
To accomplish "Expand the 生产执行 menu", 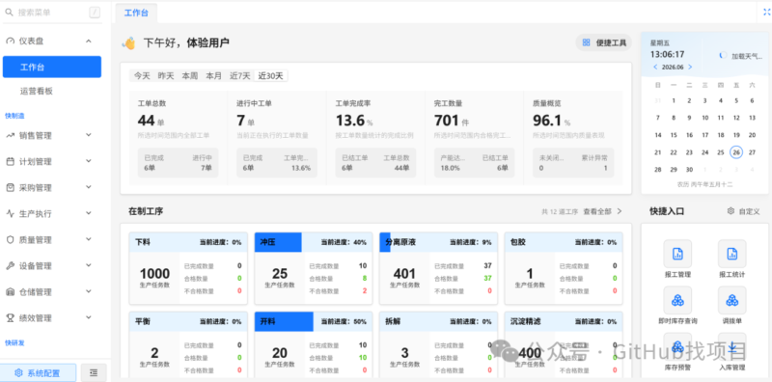I will point(89,213).
